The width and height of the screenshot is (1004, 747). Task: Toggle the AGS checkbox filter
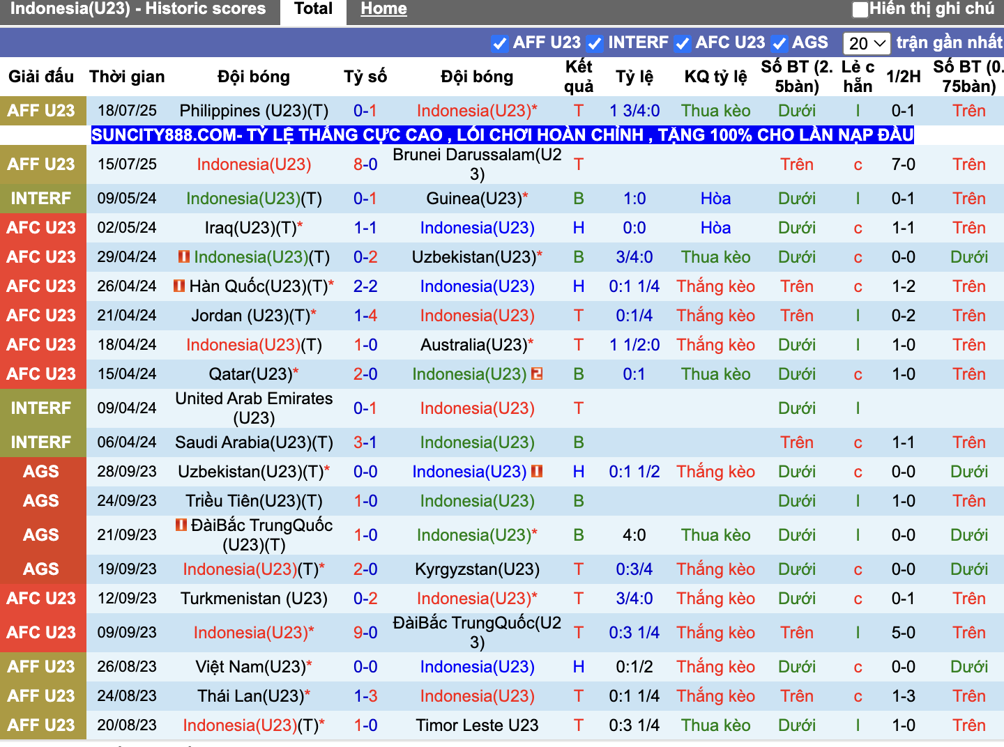[779, 43]
